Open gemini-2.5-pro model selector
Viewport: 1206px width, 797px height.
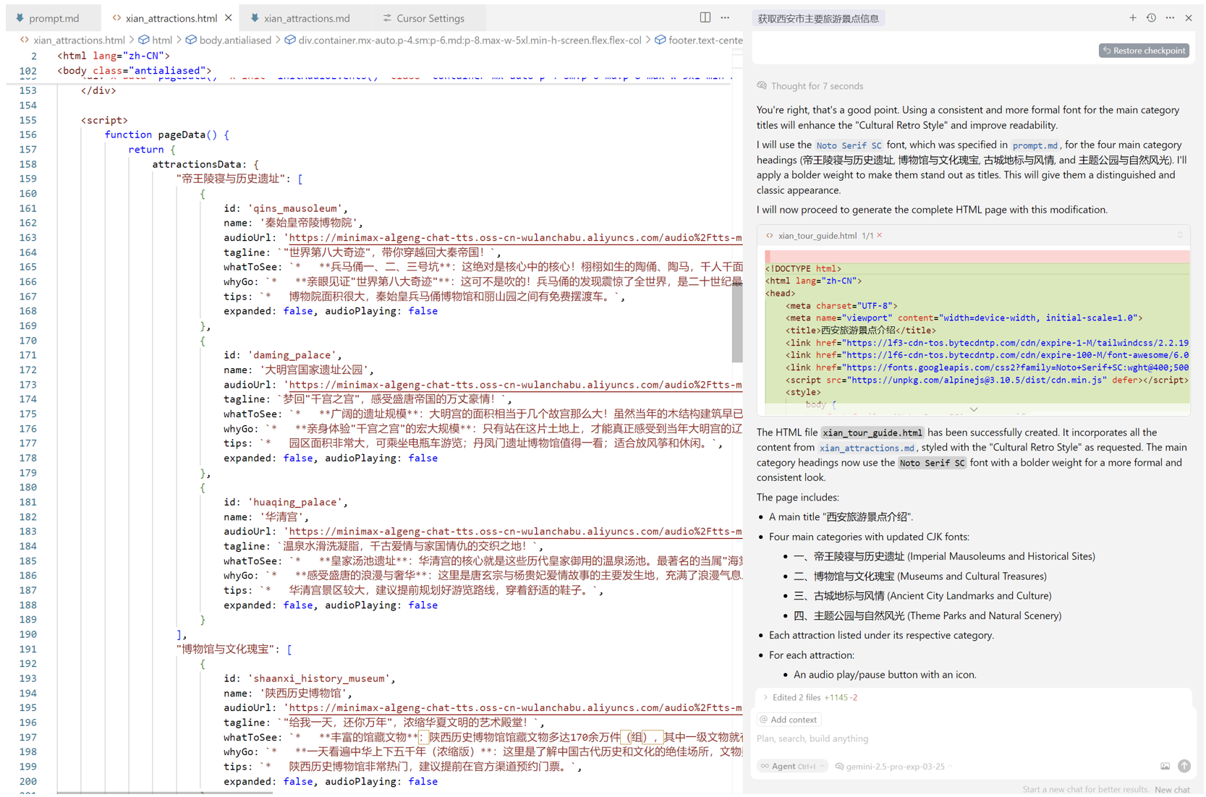(894, 766)
